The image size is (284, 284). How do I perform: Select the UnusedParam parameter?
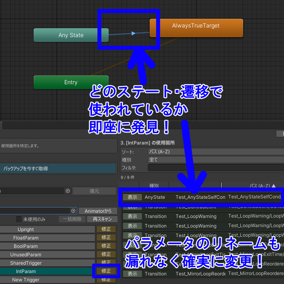pos(47,254)
